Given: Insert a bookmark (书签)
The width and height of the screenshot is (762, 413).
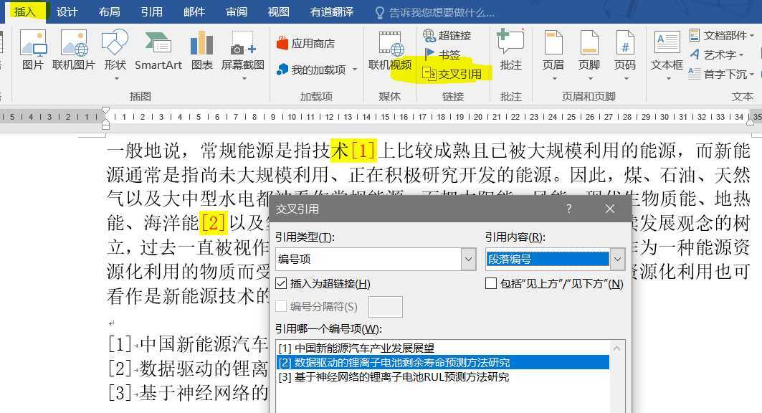Looking at the screenshot, I should [442, 54].
